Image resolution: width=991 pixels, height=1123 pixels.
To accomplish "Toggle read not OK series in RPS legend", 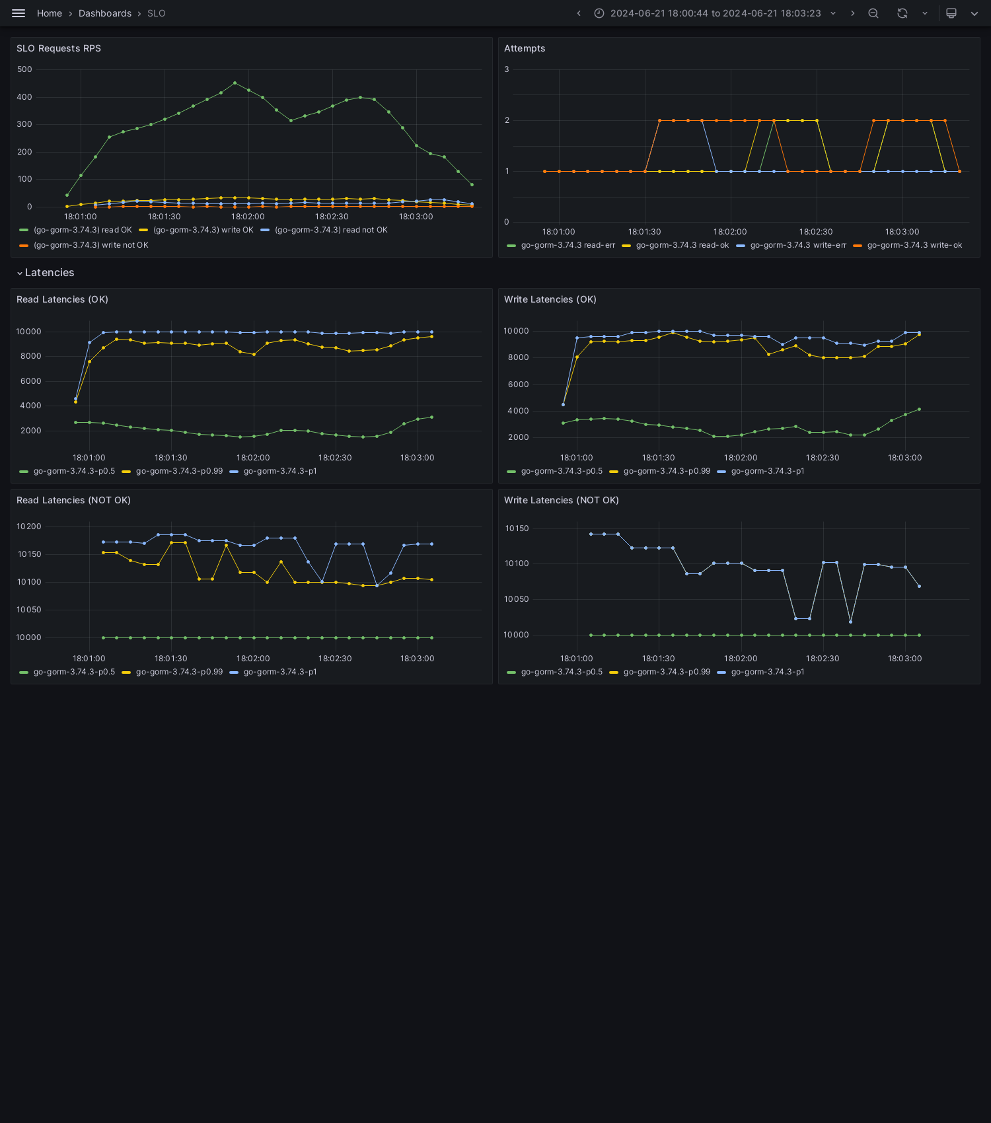I will (x=331, y=230).
